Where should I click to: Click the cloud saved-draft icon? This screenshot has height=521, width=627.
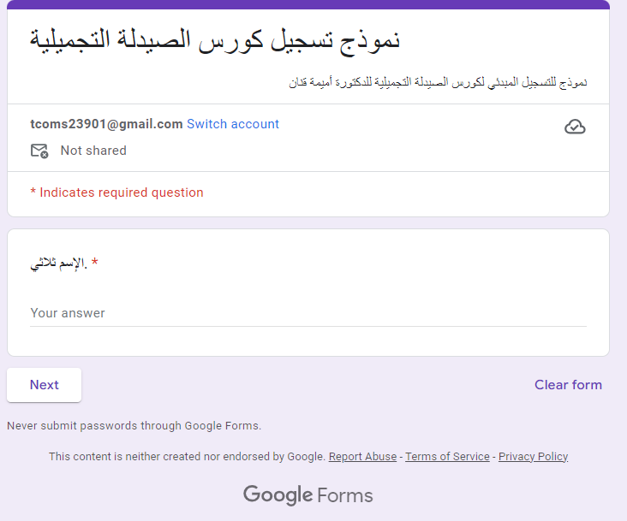point(575,127)
